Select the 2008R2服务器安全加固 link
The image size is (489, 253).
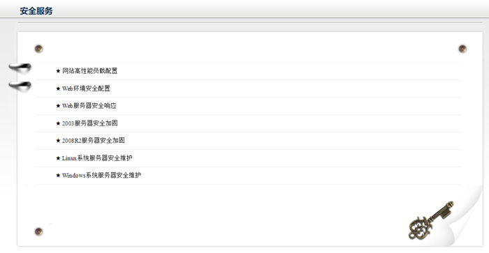[93, 141]
